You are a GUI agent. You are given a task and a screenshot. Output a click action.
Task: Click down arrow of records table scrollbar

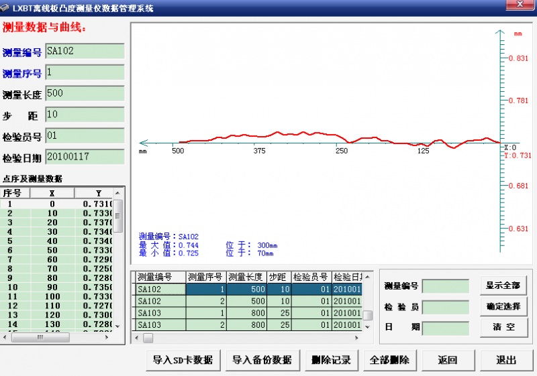(367, 327)
